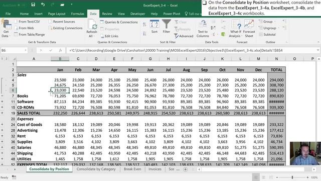The width and height of the screenshot is (321, 181).
Task: Import data From Text/CSV
Action: (27, 22)
